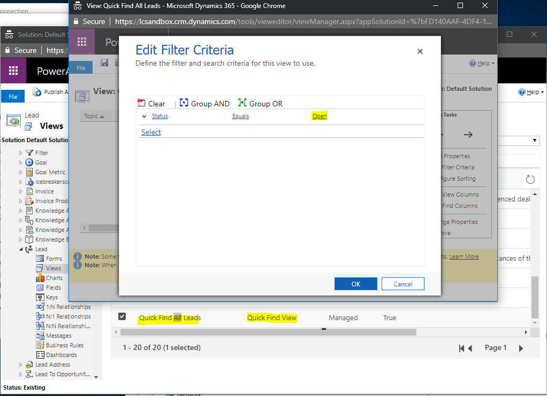Click the Business Rules icon
The width and height of the screenshot is (547, 396).
[40, 345]
